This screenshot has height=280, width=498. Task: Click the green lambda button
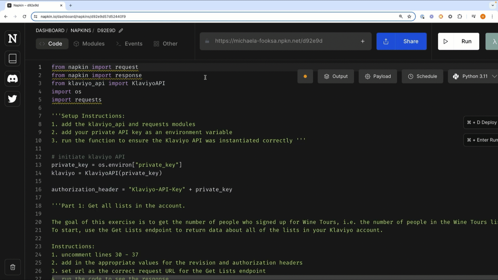pos(493,41)
